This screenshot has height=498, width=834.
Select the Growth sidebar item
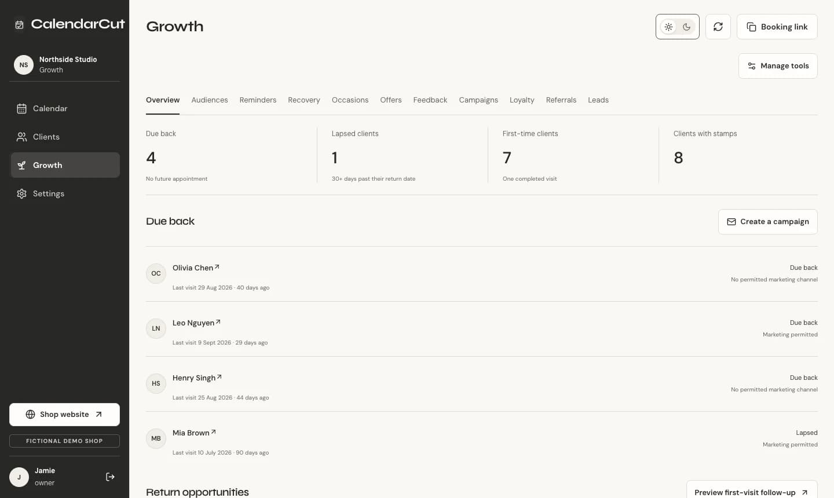(65, 165)
